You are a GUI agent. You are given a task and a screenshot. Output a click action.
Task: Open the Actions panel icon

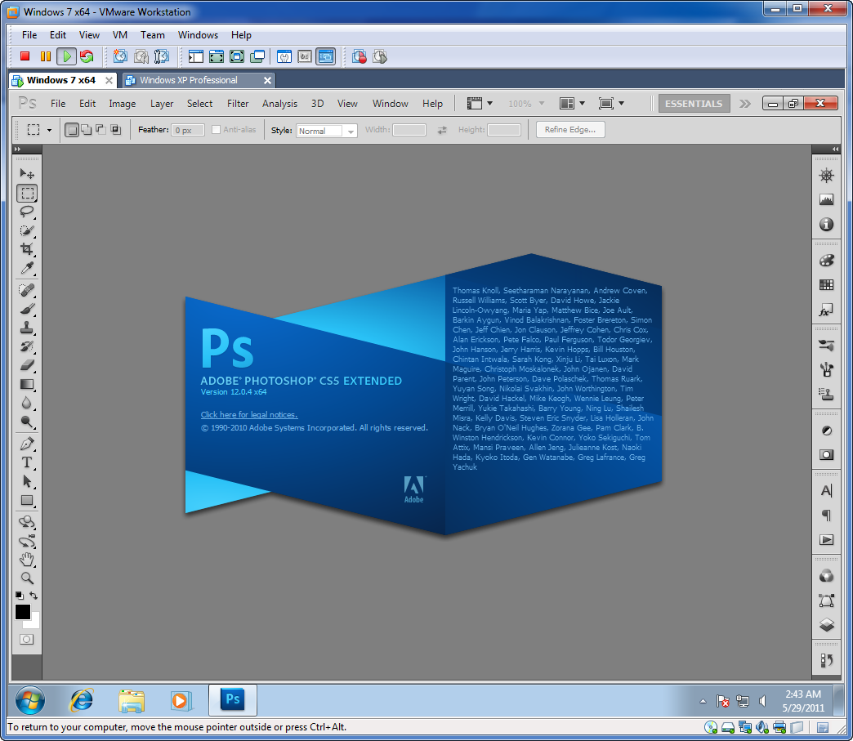[826, 540]
